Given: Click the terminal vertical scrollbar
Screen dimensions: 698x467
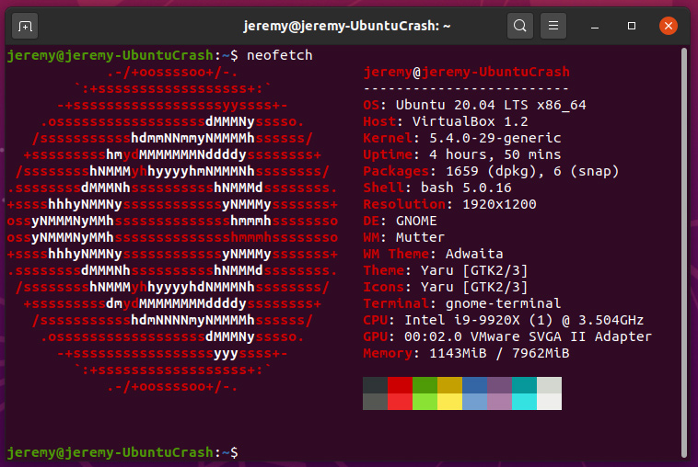Looking at the screenshot, I should tap(684, 253).
